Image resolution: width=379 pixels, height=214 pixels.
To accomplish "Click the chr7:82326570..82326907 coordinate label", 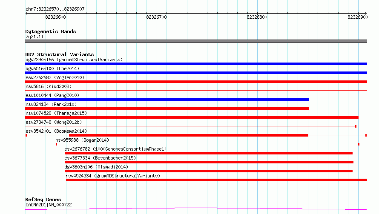I will click(55, 9).
